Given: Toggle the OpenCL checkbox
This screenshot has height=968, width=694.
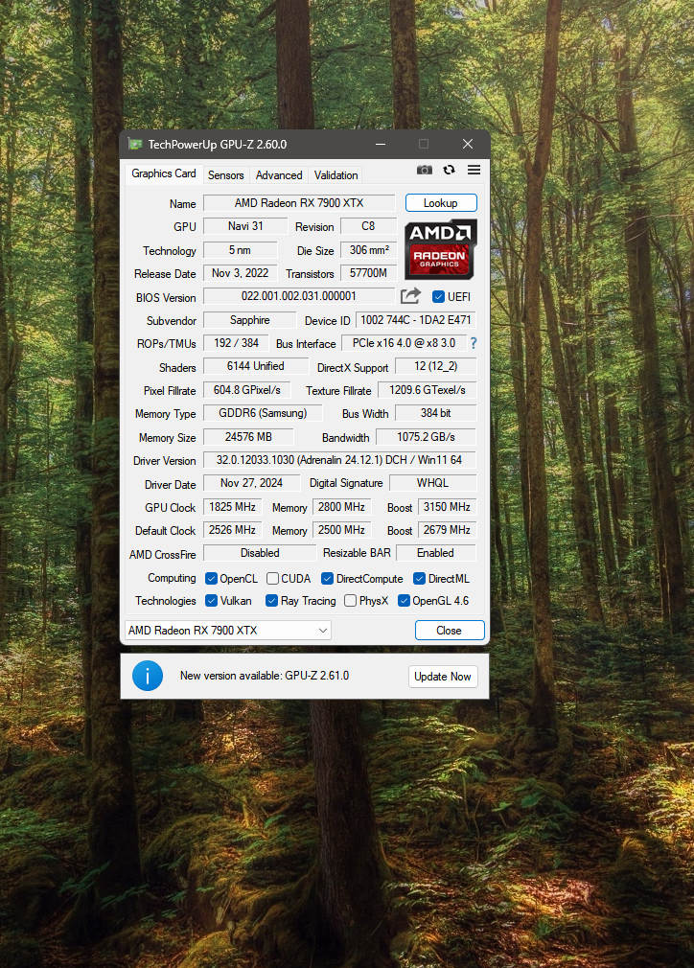Looking at the screenshot, I should click(x=211, y=579).
